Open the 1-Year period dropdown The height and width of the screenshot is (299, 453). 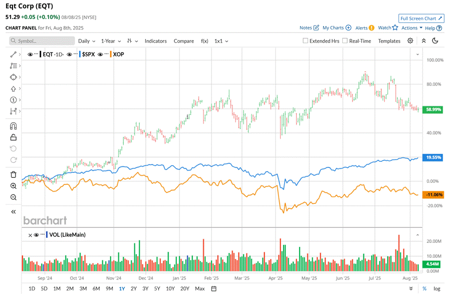tap(111, 41)
